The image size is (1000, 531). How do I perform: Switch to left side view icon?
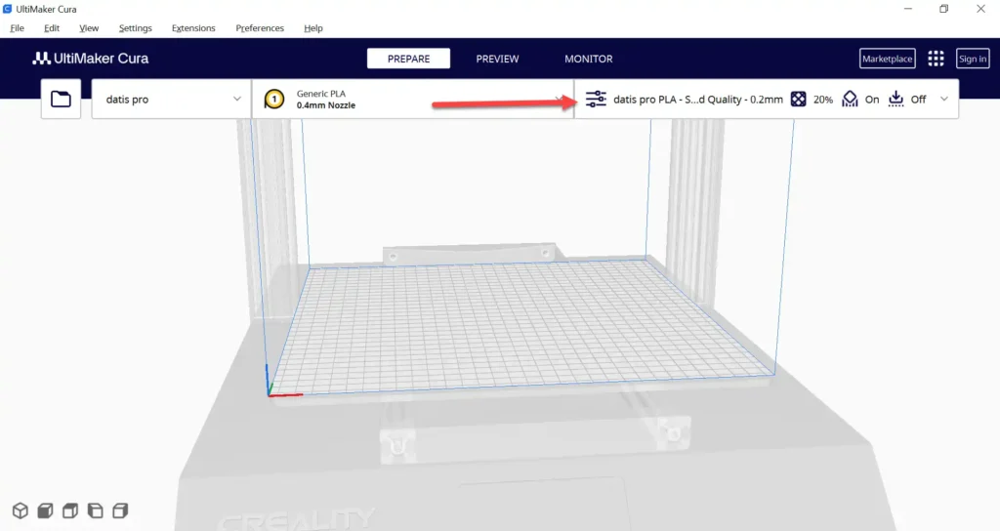click(x=95, y=511)
